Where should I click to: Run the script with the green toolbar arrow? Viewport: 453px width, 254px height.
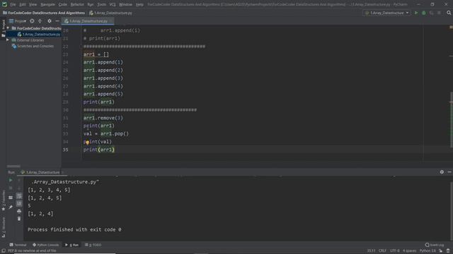point(416,13)
